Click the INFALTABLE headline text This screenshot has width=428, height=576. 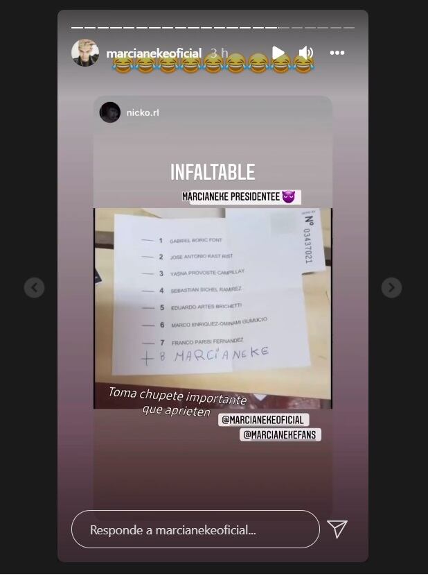pyautogui.click(x=213, y=172)
